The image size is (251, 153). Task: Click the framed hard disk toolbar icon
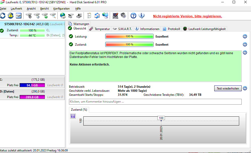point(19,16)
